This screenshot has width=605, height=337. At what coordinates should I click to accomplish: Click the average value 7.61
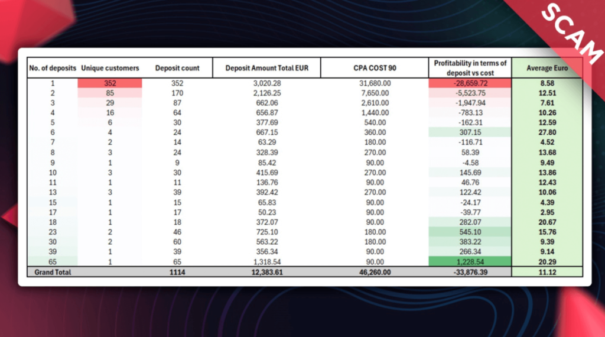pos(547,103)
